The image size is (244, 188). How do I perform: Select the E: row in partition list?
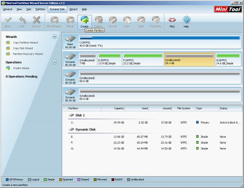click(x=155, y=136)
